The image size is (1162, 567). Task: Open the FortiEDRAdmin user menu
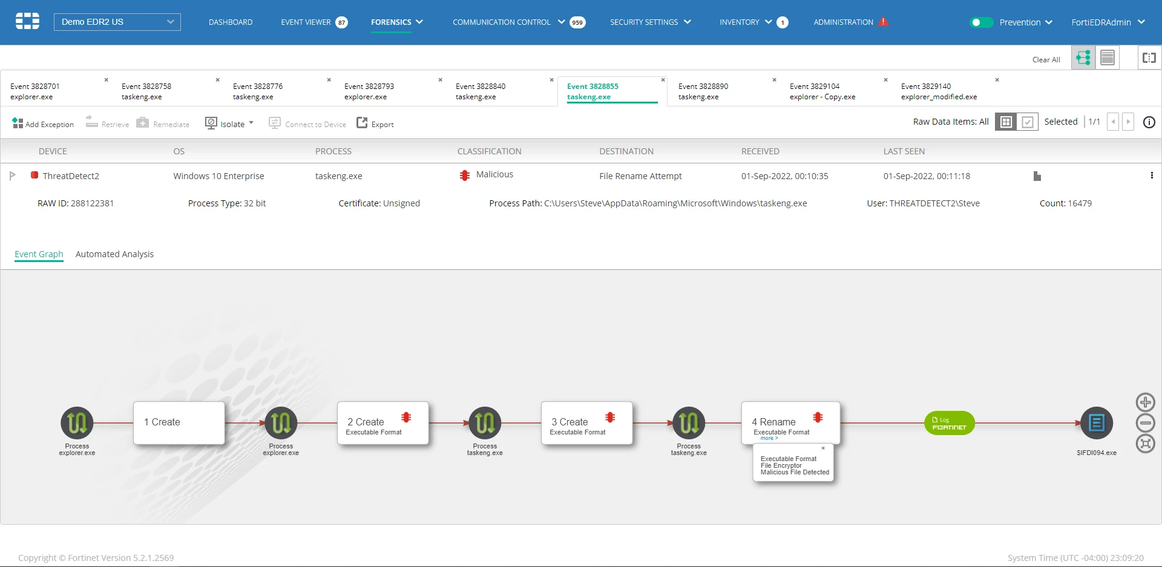coord(1108,22)
